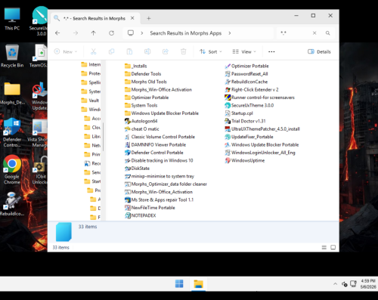
Task: Open cheat O matic program
Action: pos(142,129)
